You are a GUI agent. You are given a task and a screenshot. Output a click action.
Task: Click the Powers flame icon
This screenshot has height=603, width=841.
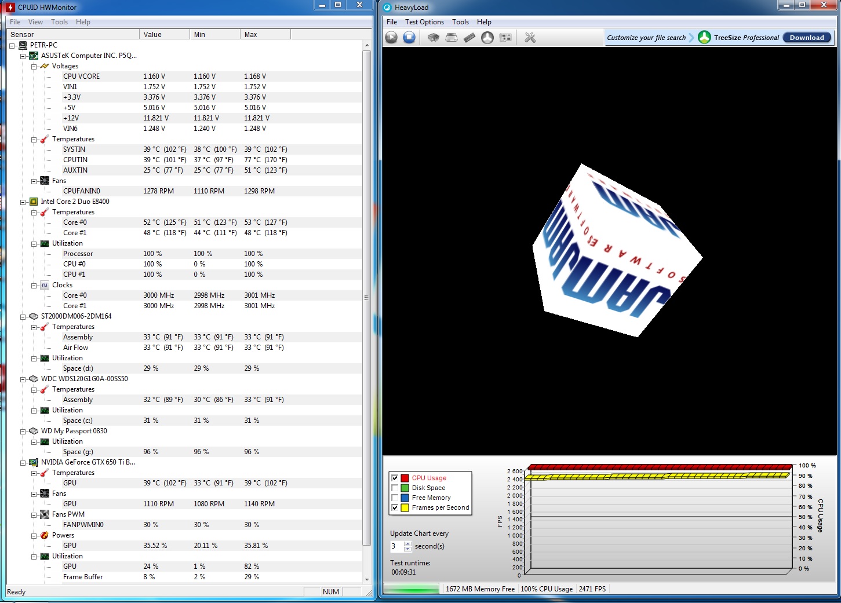pyautogui.click(x=45, y=535)
